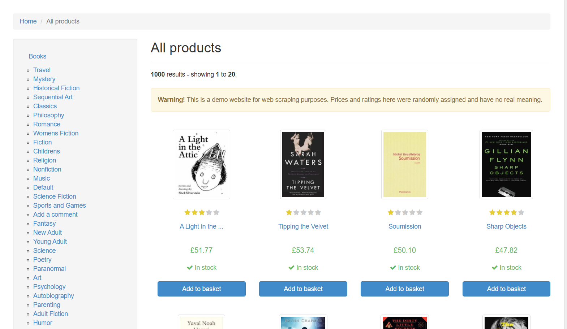Select the Classics category
Screen dimensions: 567x329
tap(45, 106)
